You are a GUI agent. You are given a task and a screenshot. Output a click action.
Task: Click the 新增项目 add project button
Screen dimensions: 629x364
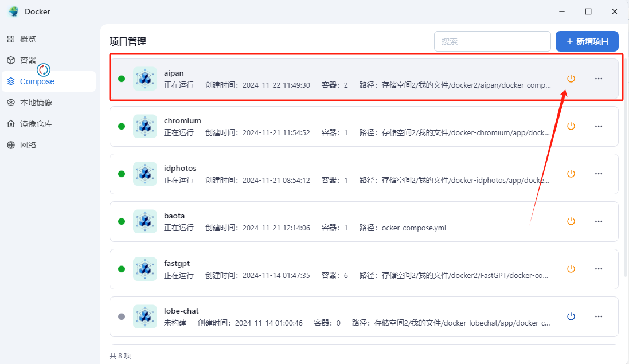(x=587, y=41)
